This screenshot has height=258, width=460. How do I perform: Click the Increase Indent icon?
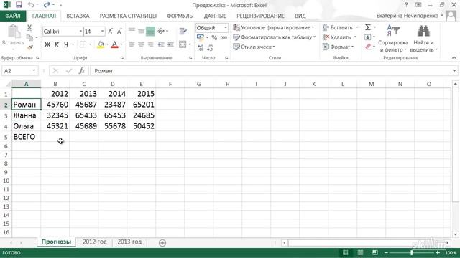[170, 44]
